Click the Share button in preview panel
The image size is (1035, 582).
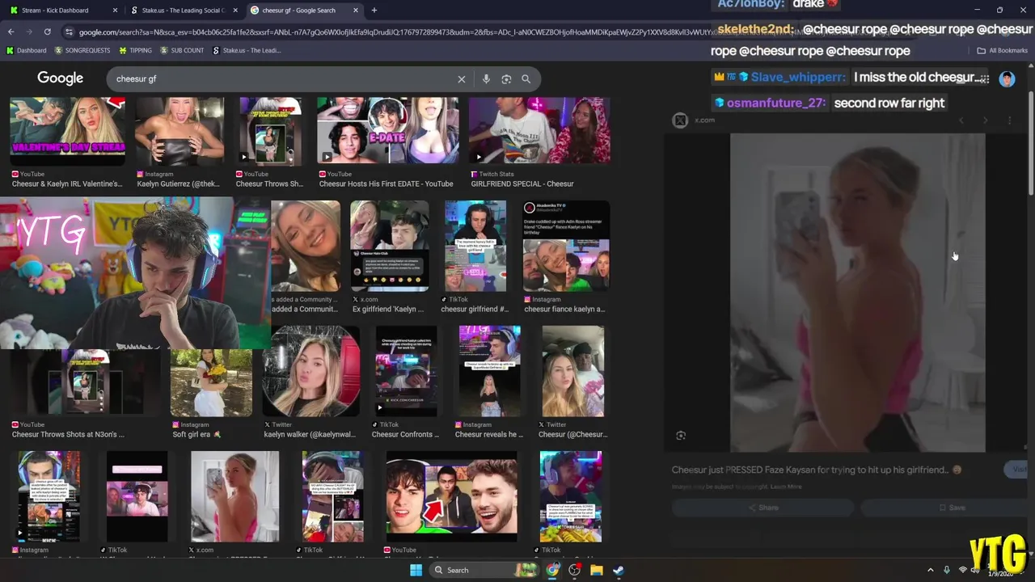point(763,508)
